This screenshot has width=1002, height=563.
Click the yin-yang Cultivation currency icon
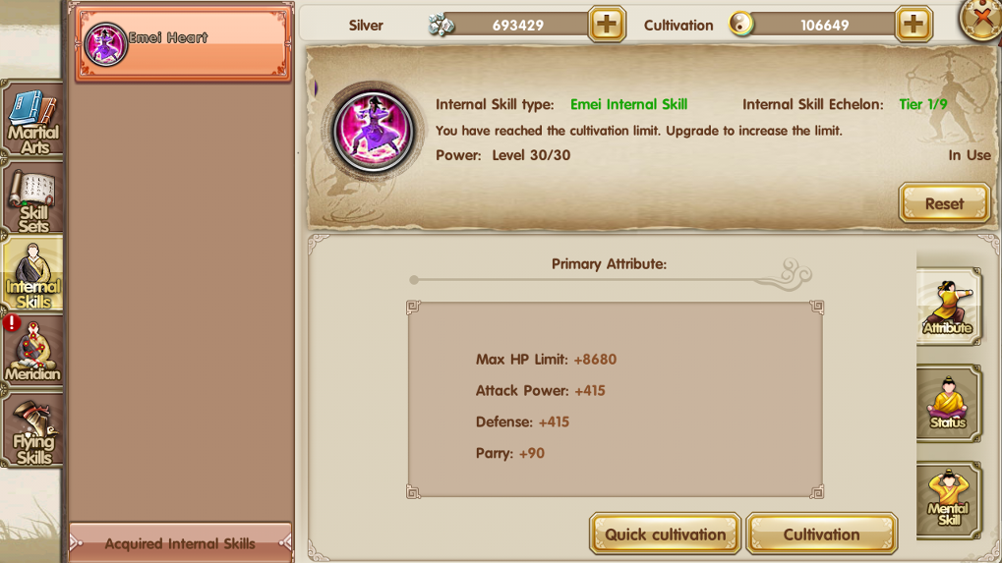click(x=741, y=25)
